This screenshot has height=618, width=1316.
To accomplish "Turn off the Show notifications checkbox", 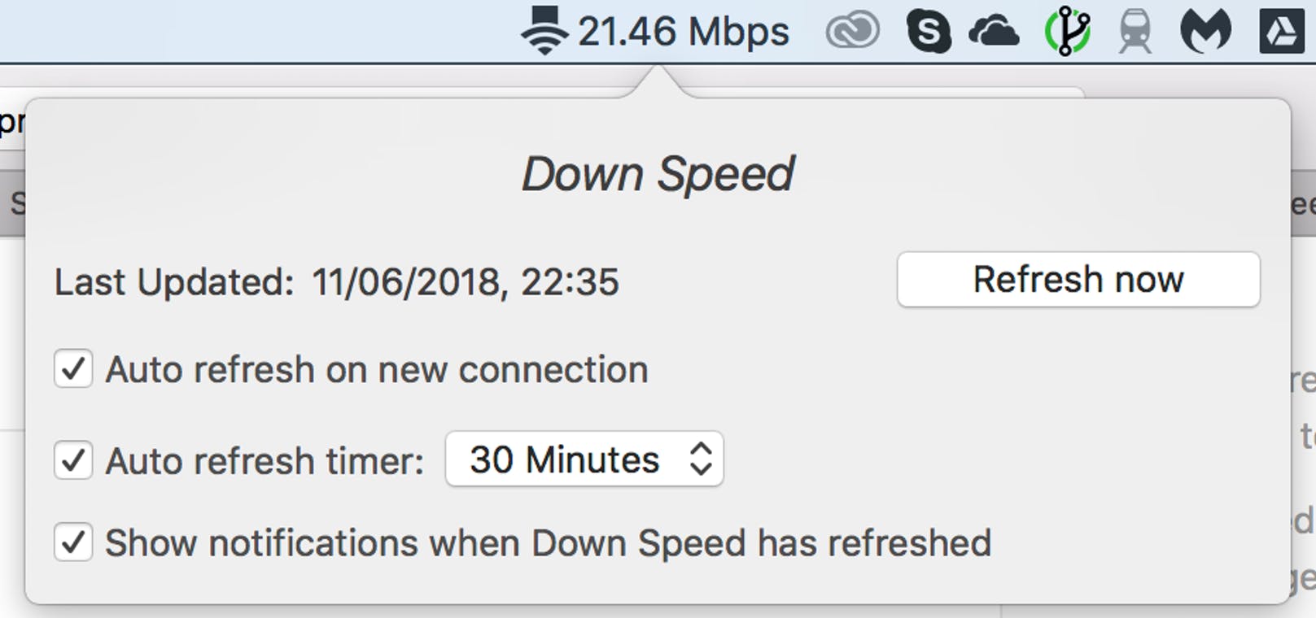I will point(73,542).
